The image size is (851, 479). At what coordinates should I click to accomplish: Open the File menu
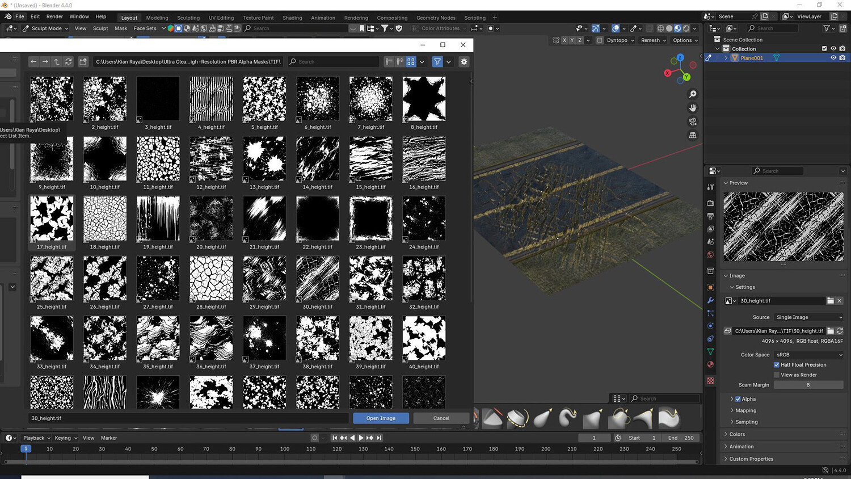pyautogui.click(x=20, y=16)
